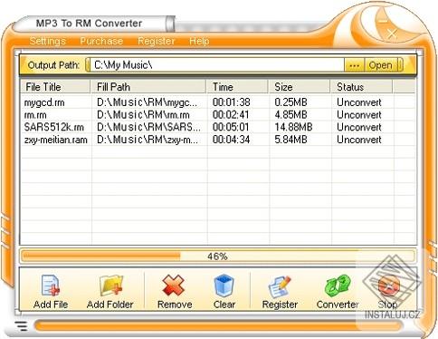Open the Help menu

coord(199,41)
